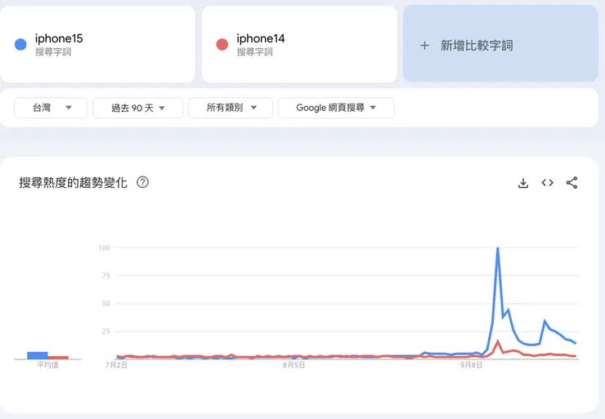Click the 50 y-axis value
The width and height of the screenshot is (605, 419).
pos(105,303)
